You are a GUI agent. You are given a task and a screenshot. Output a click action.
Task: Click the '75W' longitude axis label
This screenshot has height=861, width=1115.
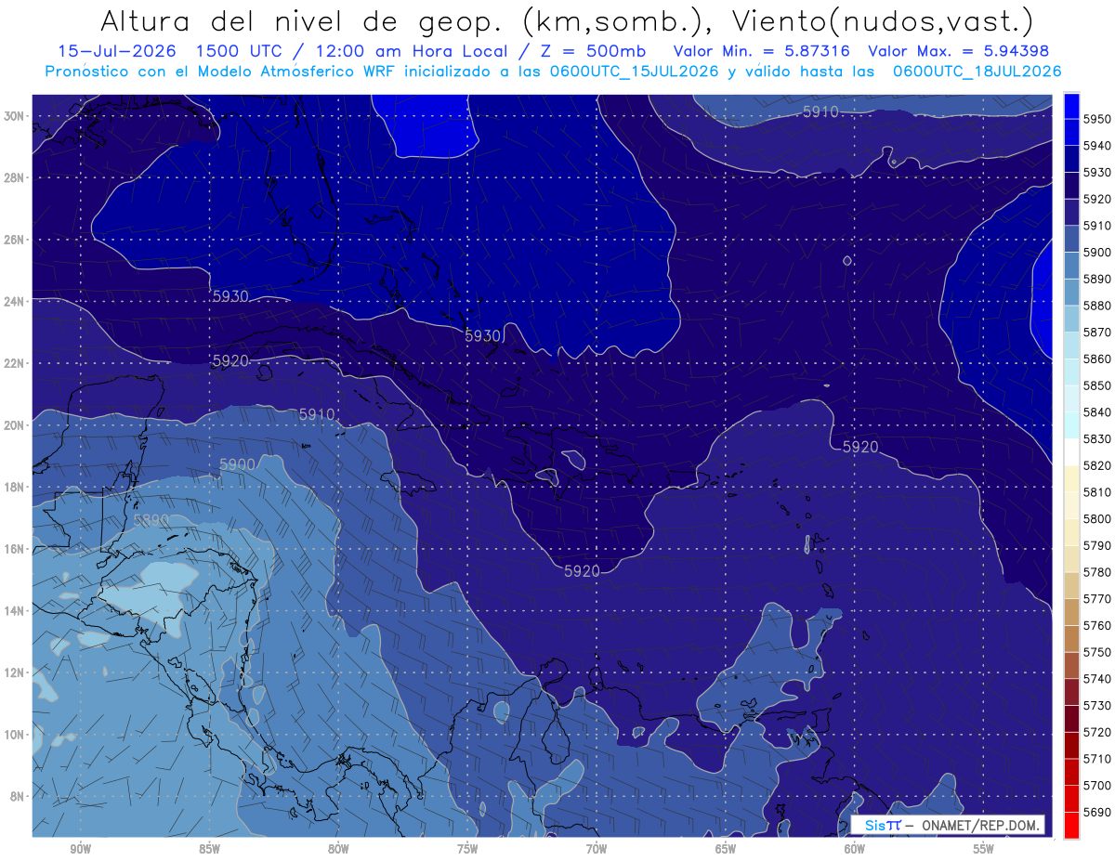coord(467,850)
